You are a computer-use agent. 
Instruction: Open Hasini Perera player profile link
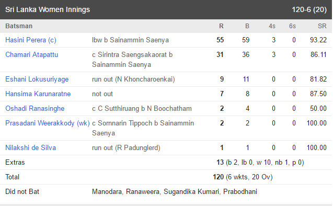tap(30, 40)
